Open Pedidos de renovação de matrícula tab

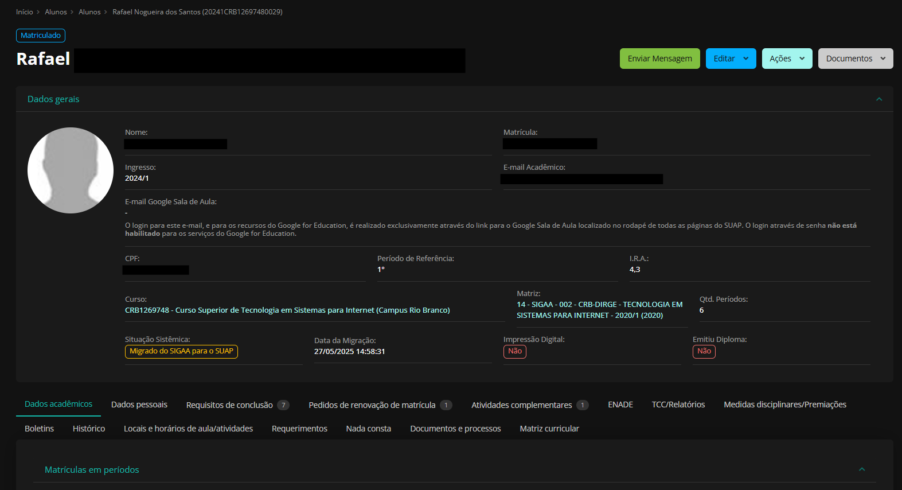[x=372, y=405]
